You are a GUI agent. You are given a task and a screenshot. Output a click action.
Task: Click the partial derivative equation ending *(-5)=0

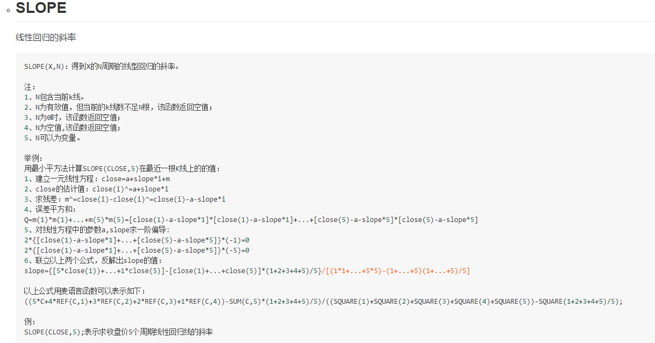[x=137, y=250]
